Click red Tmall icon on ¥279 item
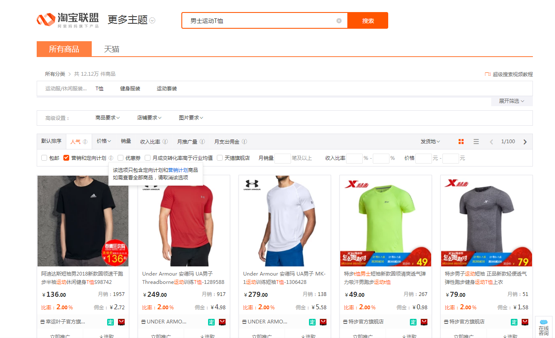The height and width of the screenshot is (338, 555). pyautogui.click(x=323, y=322)
